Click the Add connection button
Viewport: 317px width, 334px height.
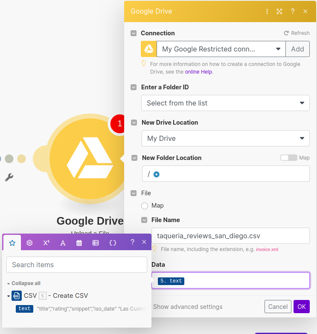pyautogui.click(x=297, y=49)
